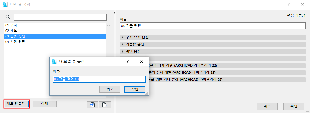This screenshot has height=113, width=310.
Task: Click the search input field
Action: coord(60,17)
